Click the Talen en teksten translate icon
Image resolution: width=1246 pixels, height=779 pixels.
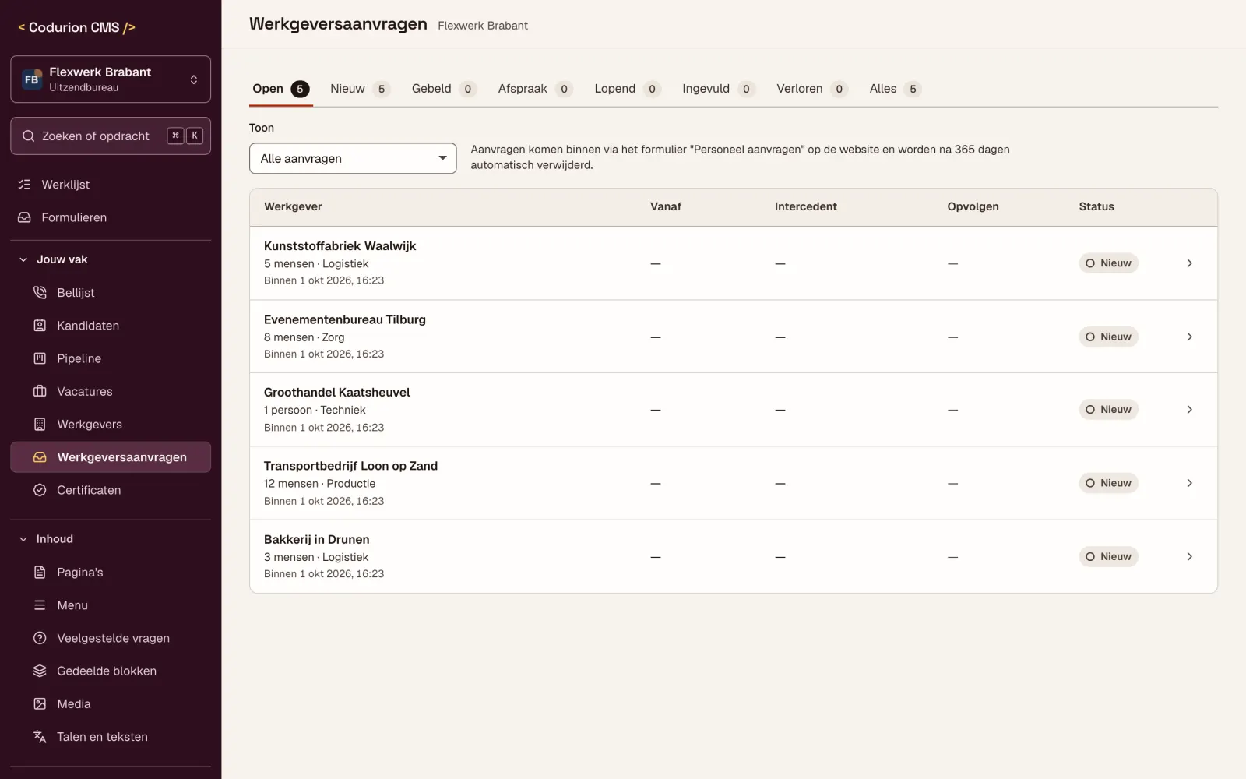[40, 737]
